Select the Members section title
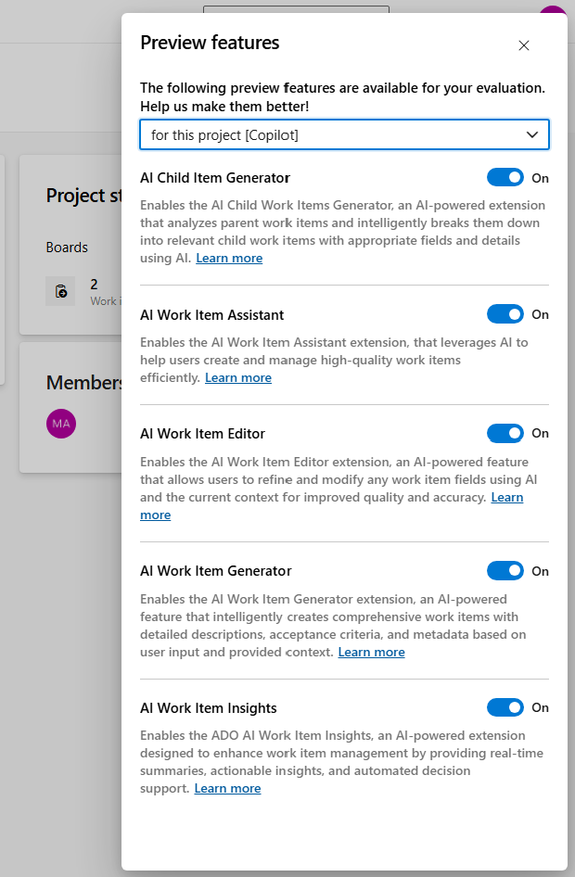Viewport: 575px width, 877px height. 85,382
